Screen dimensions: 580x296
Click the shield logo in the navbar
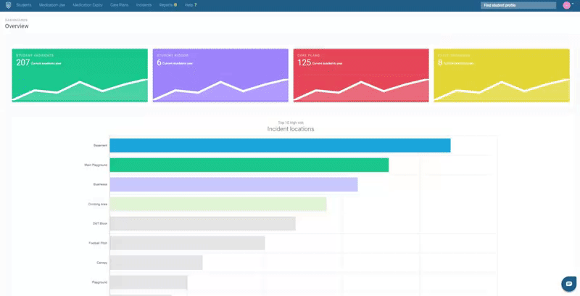pyautogui.click(x=8, y=5)
